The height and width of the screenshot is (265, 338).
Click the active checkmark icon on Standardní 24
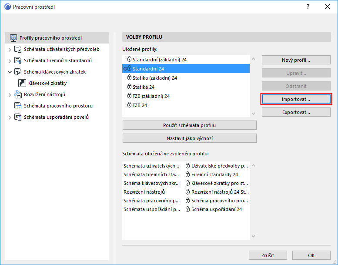pyautogui.click(x=125, y=69)
